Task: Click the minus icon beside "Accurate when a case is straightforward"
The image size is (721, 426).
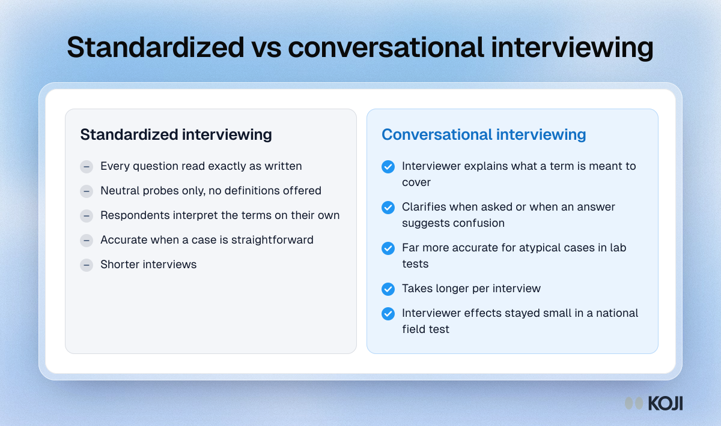Action: click(x=87, y=240)
